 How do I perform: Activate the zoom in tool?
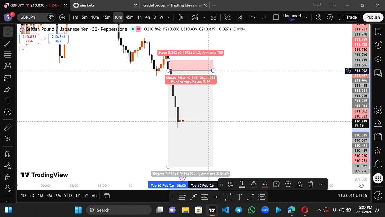pos(8,138)
